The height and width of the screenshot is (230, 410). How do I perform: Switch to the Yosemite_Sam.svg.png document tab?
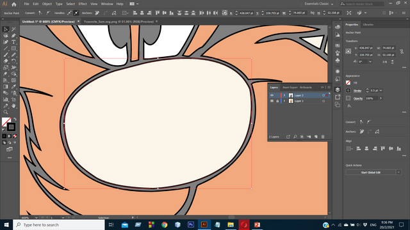119,22
